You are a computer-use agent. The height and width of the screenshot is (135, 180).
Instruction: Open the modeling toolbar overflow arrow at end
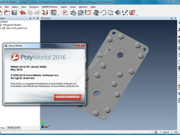(x=137, y=15)
